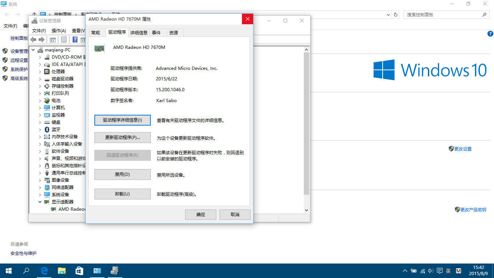
Task: Click the keyboard (键盘) device icon
Action: [x=47, y=122]
